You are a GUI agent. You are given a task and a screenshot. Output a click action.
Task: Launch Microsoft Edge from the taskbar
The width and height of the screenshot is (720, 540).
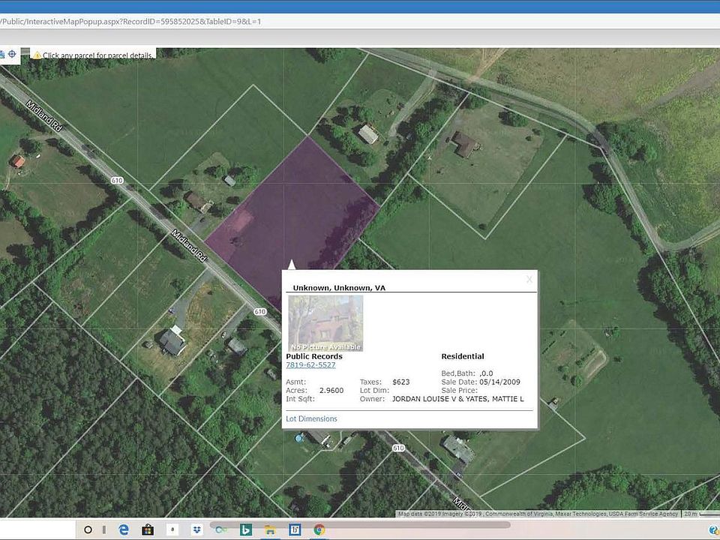(124, 530)
